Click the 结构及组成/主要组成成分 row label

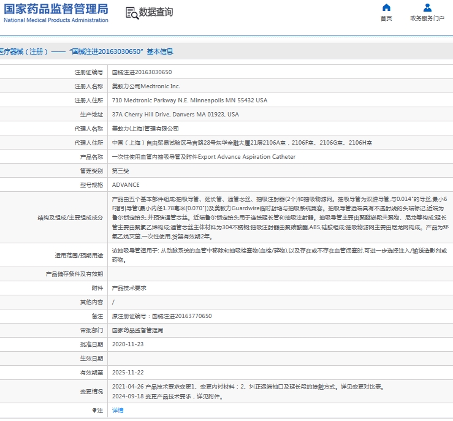tap(70, 218)
